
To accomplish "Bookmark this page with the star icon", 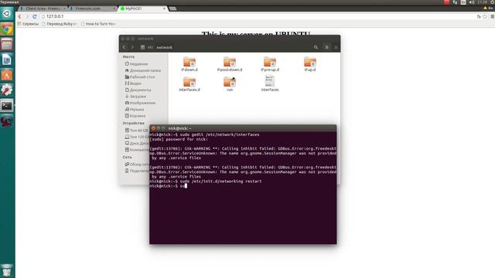I will coord(485,16).
